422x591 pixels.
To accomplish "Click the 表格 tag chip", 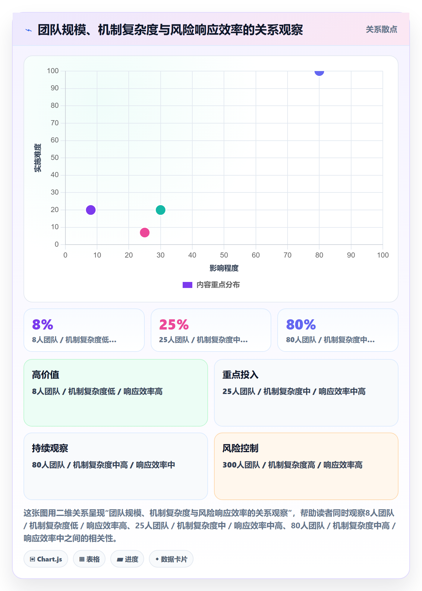I will 89,559.
